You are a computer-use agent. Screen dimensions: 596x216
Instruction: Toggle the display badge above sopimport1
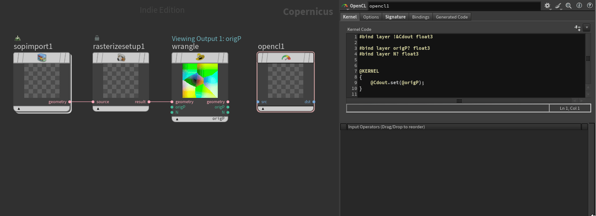pyautogui.click(x=18, y=38)
